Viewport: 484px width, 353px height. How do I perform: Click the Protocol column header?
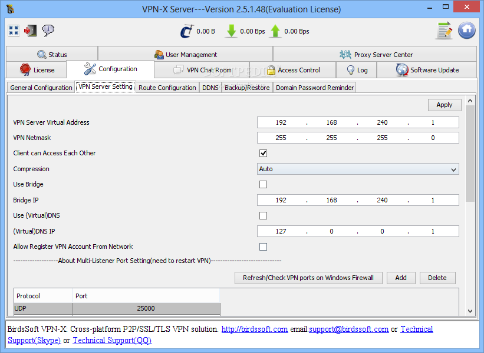(x=43, y=296)
